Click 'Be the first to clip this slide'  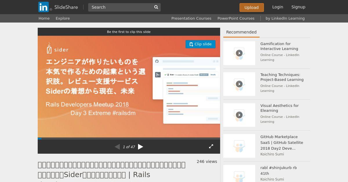pyautogui.click(x=129, y=32)
